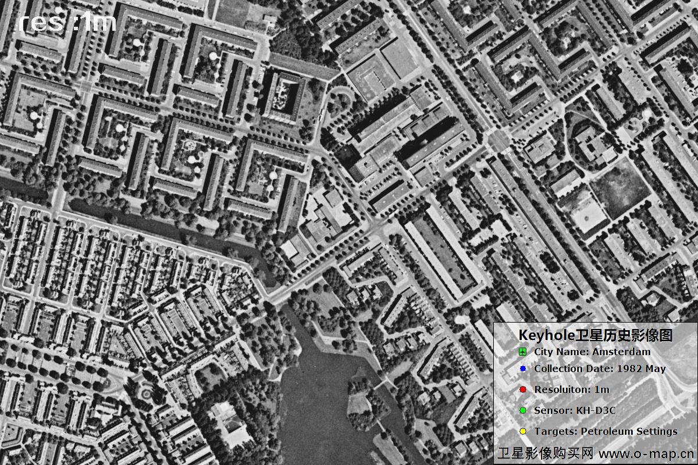698x465 pixels.
Task: Select the 'Collection Date: 1982 May' entry
Action: coord(600,369)
